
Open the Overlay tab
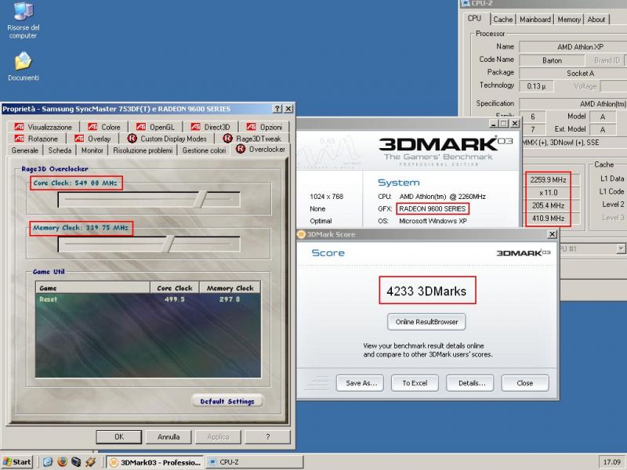(92, 139)
